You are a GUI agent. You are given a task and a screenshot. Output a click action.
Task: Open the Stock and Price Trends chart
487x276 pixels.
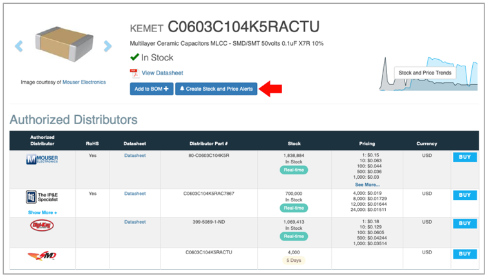click(x=428, y=73)
